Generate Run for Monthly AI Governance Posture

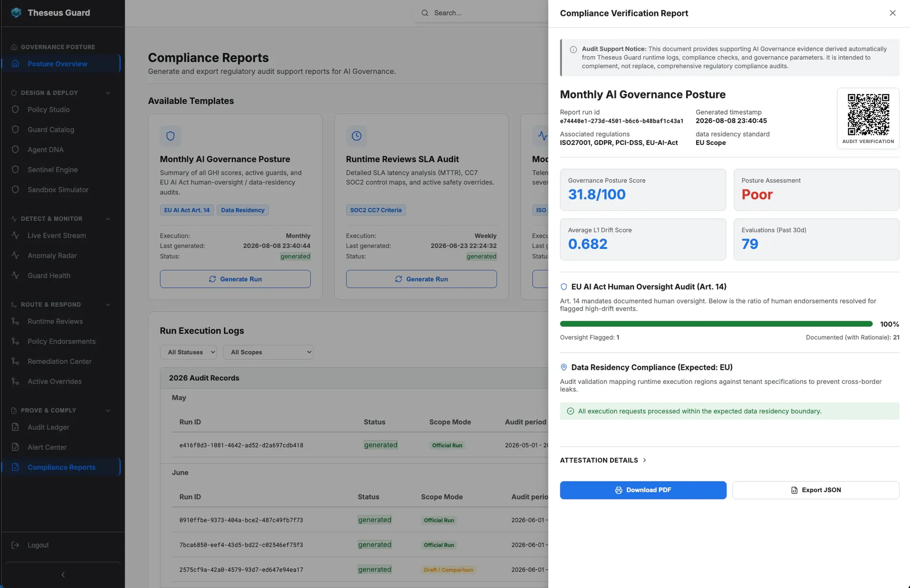[x=235, y=279]
